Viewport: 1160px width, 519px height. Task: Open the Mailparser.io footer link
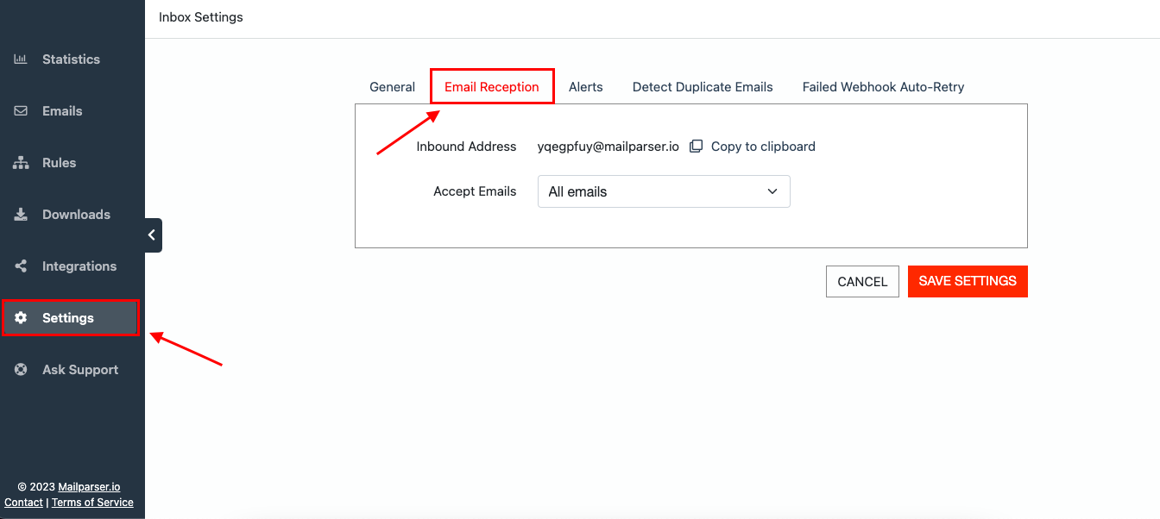click(x=89, y=487)
